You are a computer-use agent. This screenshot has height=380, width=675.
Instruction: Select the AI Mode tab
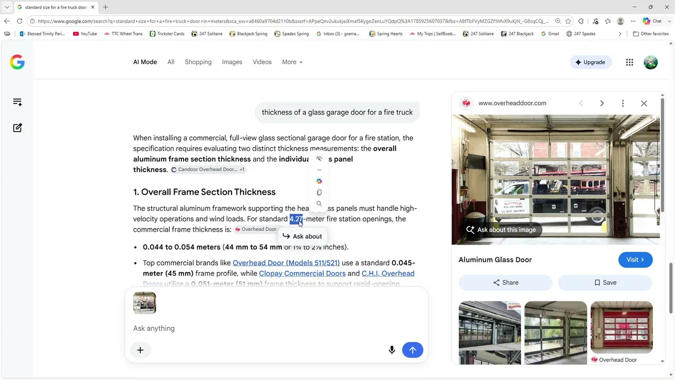coord(145,62)
